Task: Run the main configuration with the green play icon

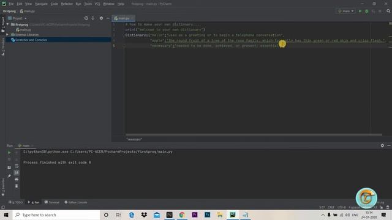Action: 360,11
